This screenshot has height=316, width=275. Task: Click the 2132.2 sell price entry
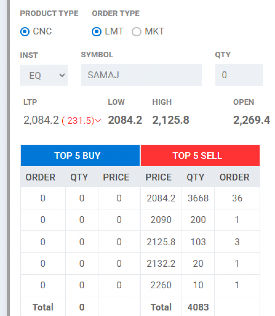tap(161, 263)
